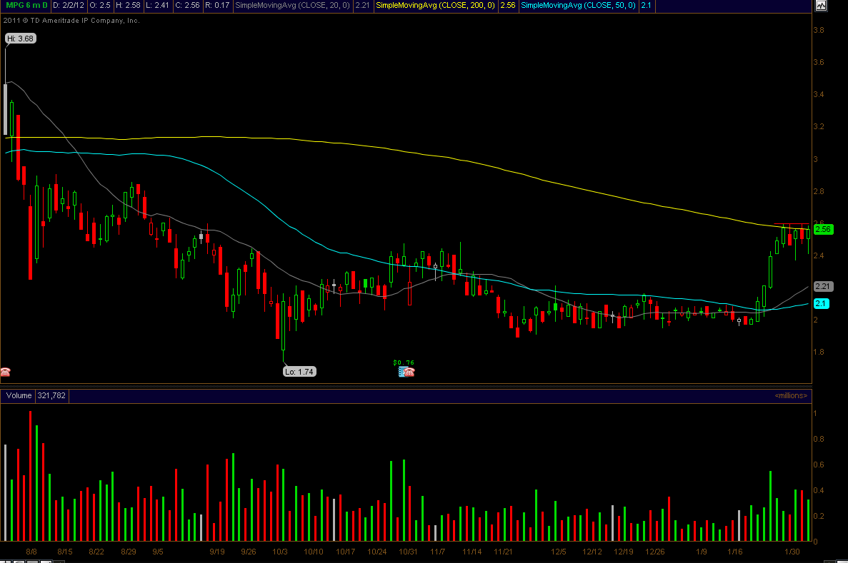Image resolution: width=848 pixels, height=563 pixels.
Task: Click the Lo: 1.74 price bubble
Action: coord(299,372)
